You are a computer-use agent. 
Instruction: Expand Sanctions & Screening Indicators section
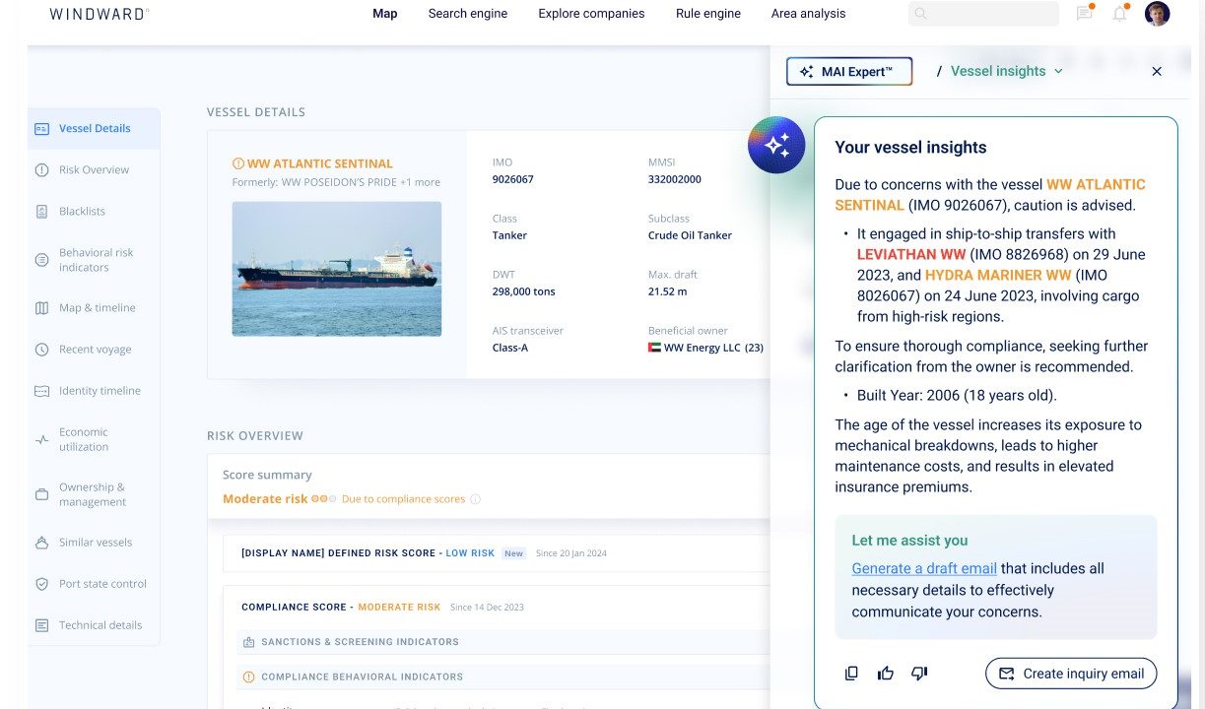point(360,642)
